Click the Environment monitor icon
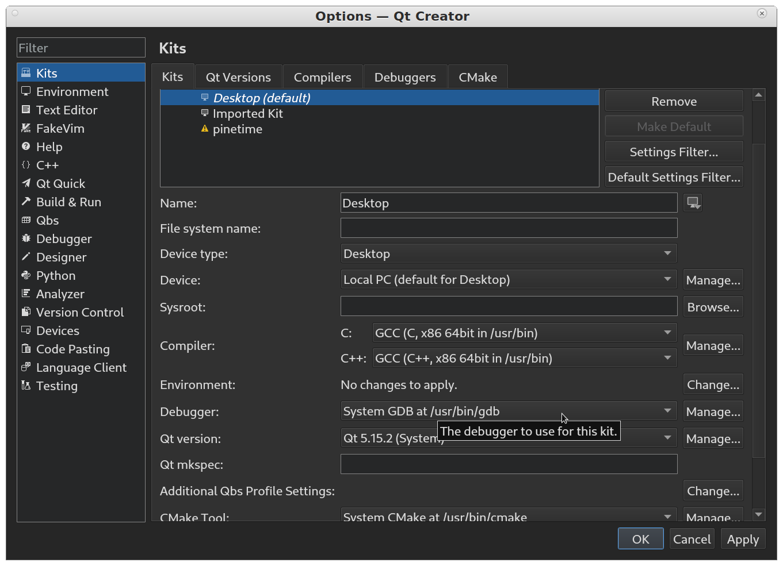The image size is (783, 566). [x=26, y=91]
